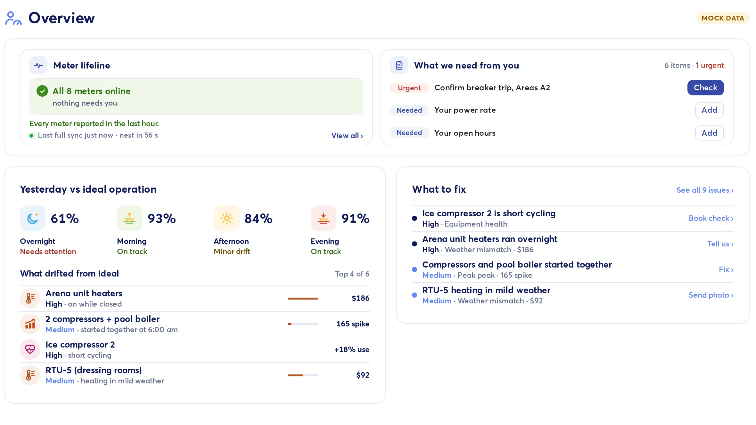Click the '1 urgent' count text
The height and width of the screenshot is (425, 756).
[710, 65]
